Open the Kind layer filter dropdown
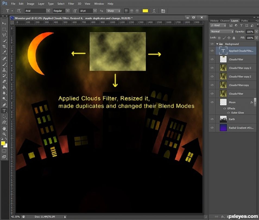This screenshot has height=220, width=259. (218, 25)
